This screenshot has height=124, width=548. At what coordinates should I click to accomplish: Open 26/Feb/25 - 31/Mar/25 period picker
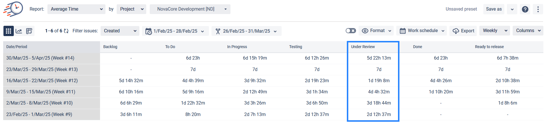(x=247, y=31)
